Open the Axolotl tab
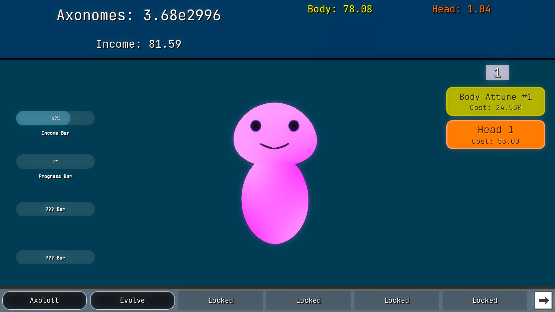Viewport: 555px width, 312px height. point(45,300)
